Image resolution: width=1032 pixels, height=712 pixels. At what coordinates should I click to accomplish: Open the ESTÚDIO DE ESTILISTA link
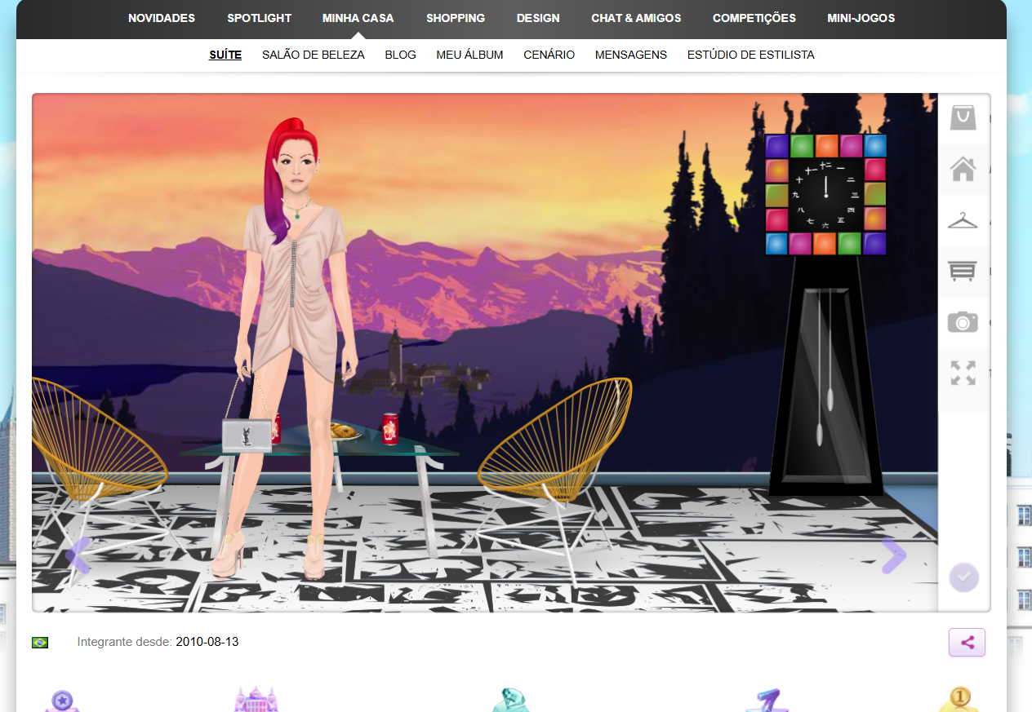coord(750,55)
